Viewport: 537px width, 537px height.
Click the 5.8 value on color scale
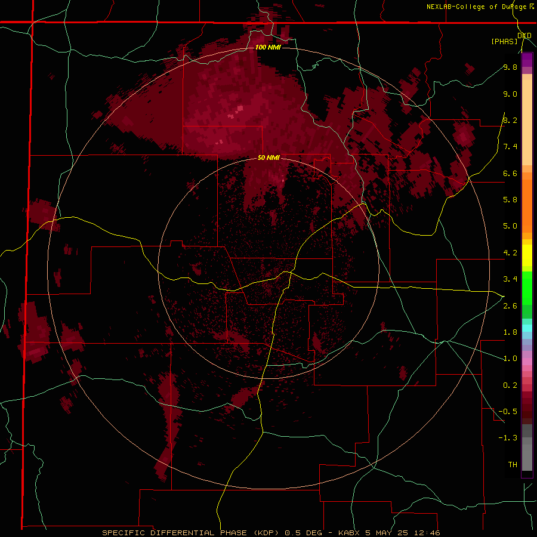[510, 199]
